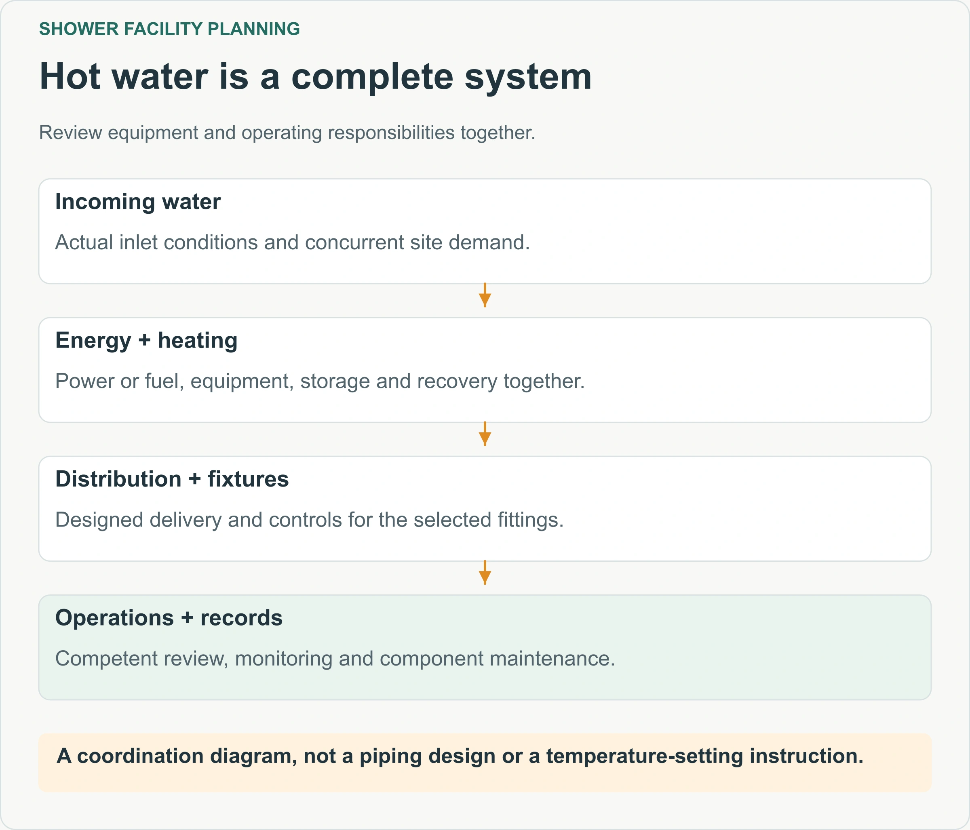Click the 'Distribution + fixtures' heading

click(172, 479)
